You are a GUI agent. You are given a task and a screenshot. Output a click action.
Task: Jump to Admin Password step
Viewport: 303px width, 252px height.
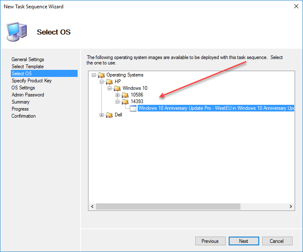point(28,95)
